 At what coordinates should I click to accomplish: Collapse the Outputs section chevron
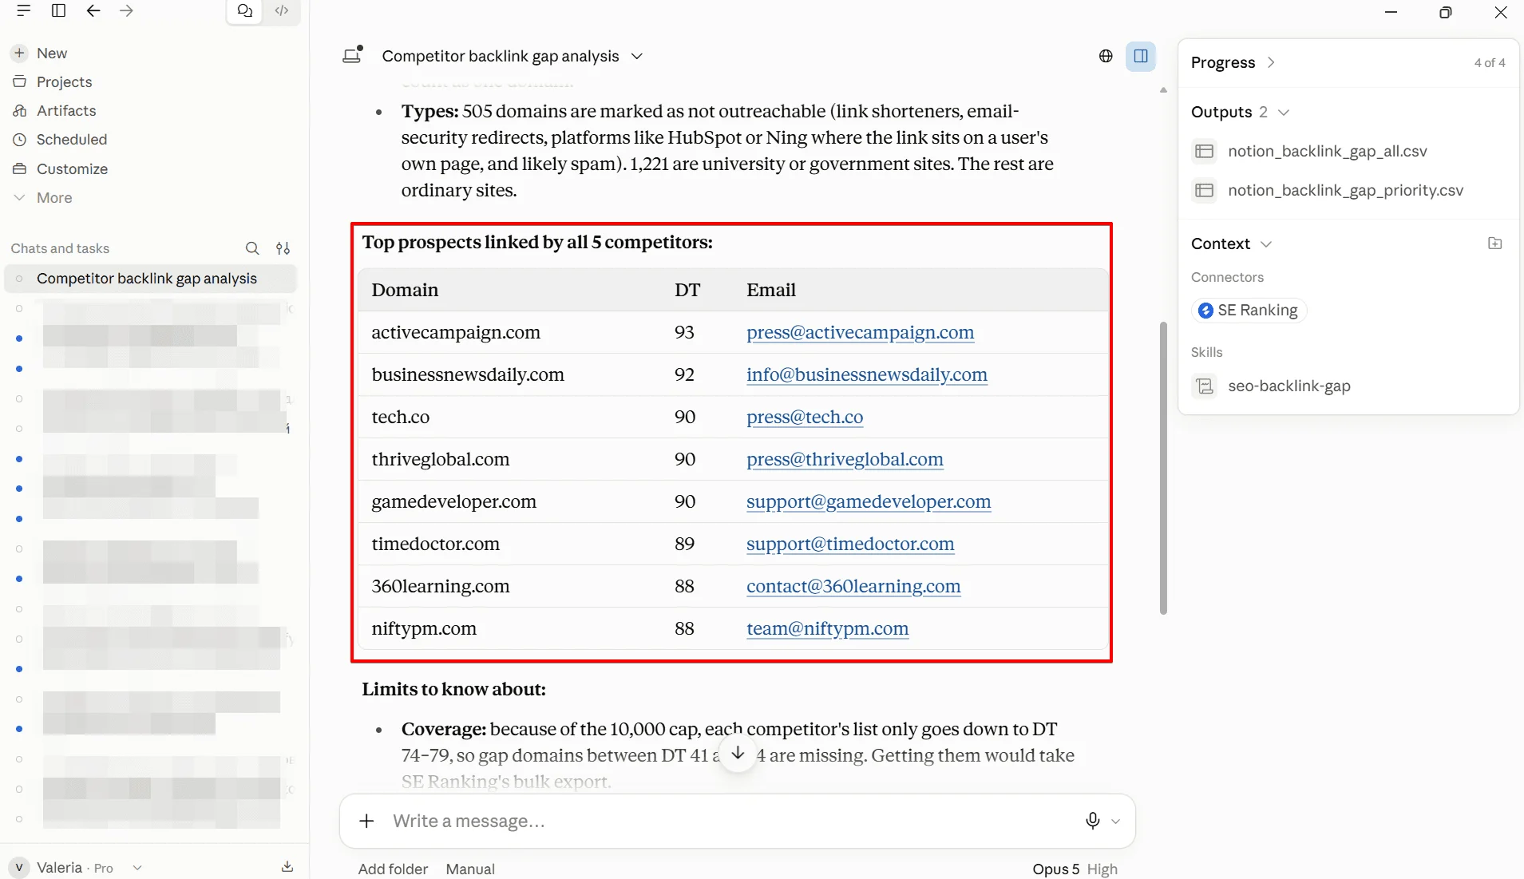[1284, 112]
